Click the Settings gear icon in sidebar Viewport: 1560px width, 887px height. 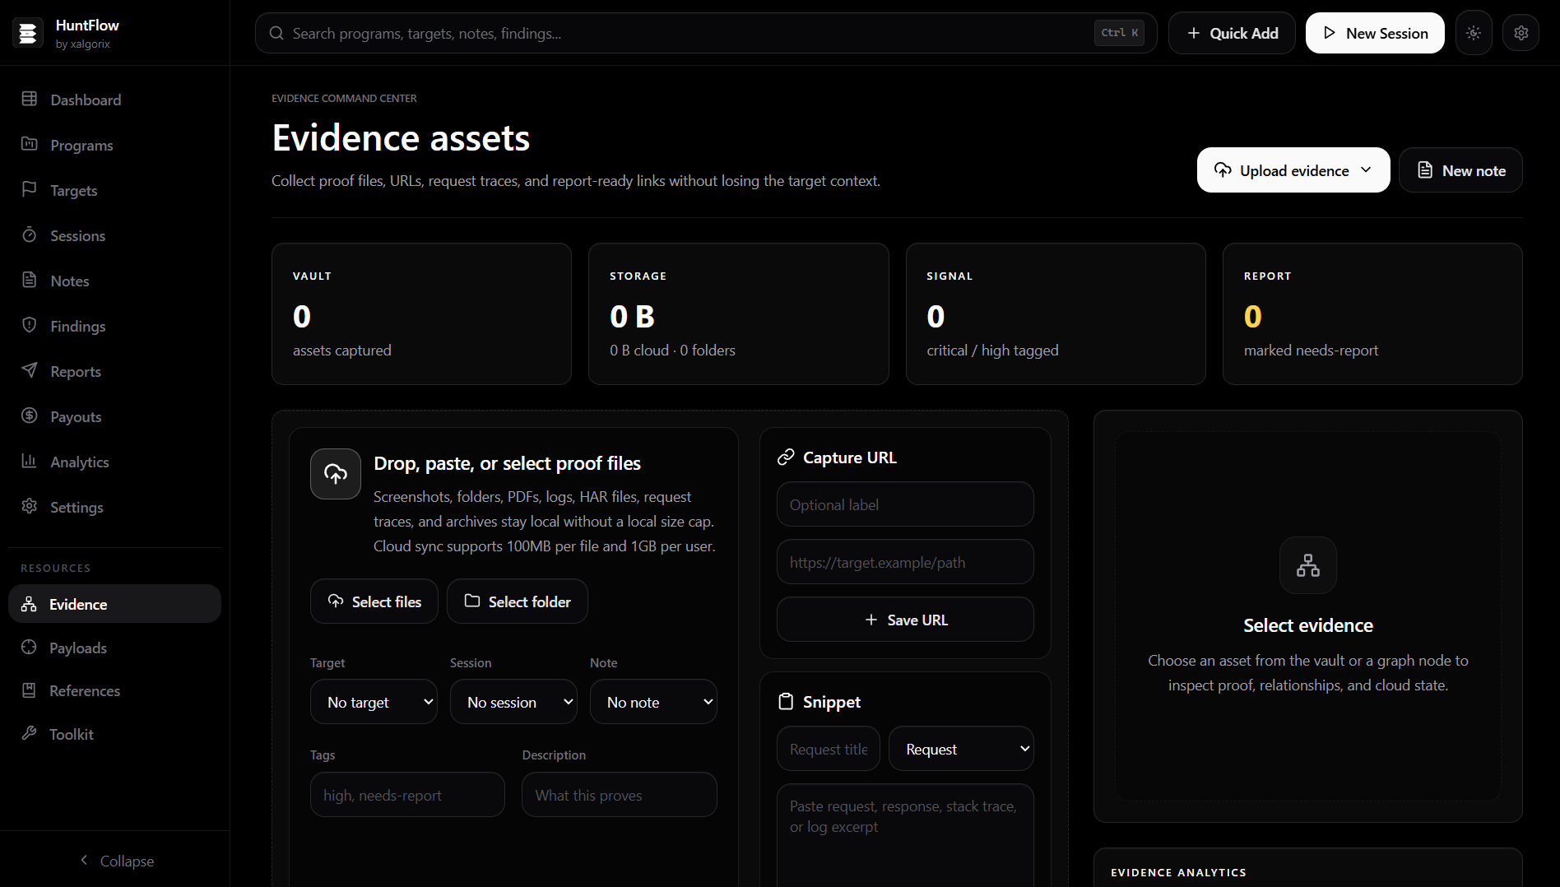(30, 506)
